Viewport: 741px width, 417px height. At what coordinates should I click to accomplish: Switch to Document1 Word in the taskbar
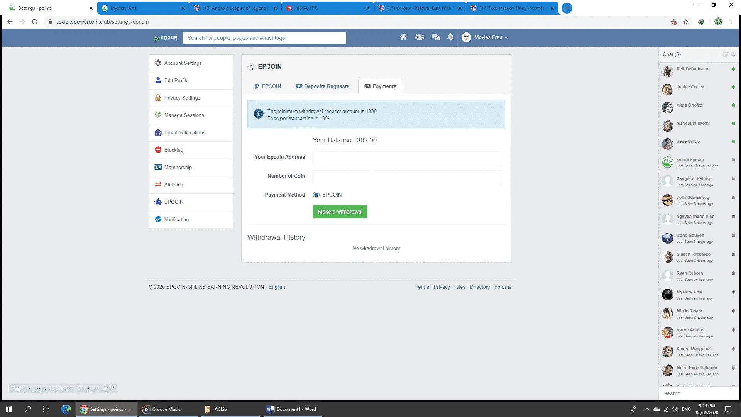tap(292, 409)
